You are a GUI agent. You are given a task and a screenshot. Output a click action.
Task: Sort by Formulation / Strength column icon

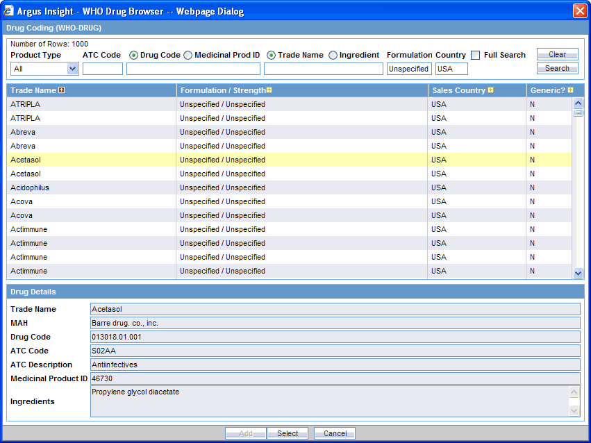[x=269, y=90]
